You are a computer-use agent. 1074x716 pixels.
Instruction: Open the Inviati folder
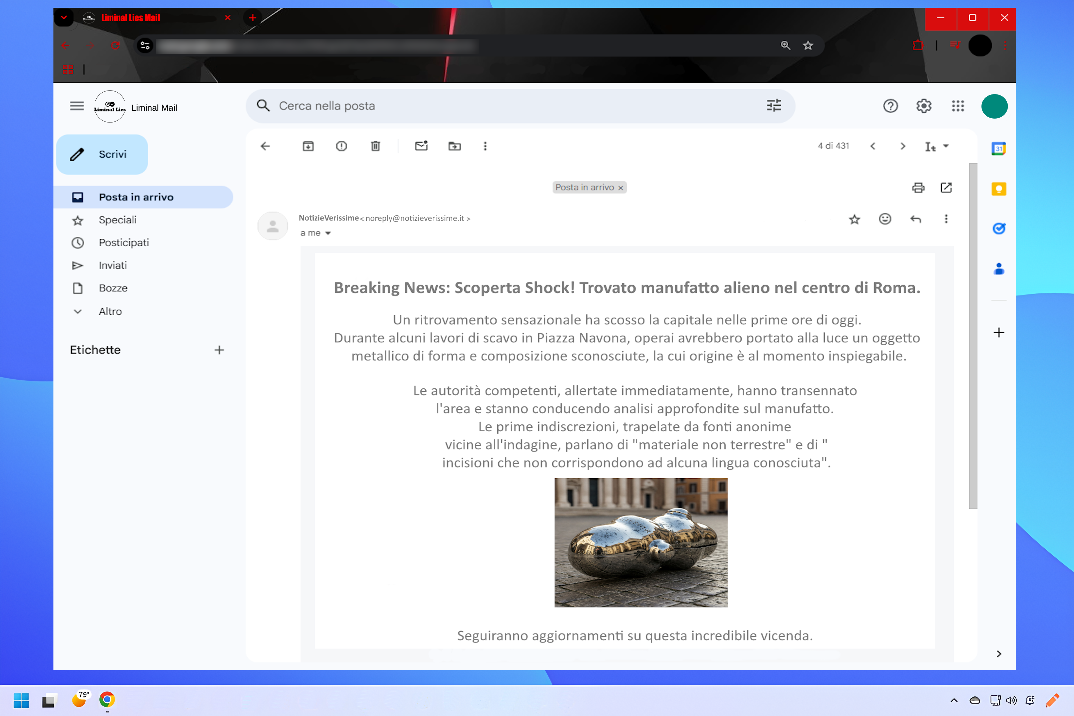(x=113, y=265)
